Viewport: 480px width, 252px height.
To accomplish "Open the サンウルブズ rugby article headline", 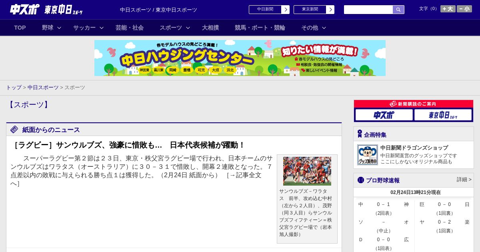I will point(128,145).
